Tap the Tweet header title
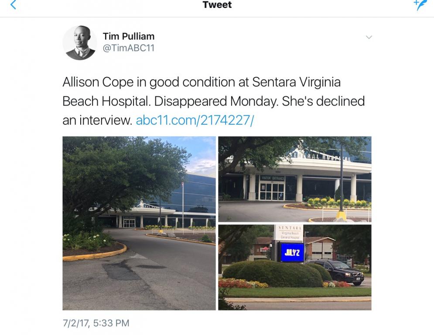The height and width of the screenshot is (335, 434). click(x=217, y=5)
